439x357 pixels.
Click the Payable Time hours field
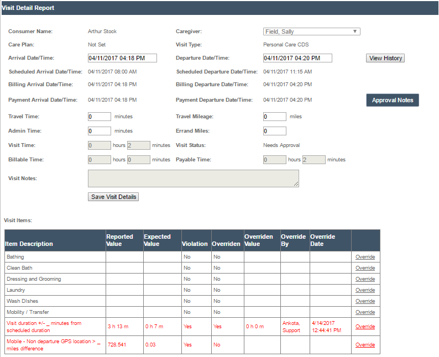274,160
